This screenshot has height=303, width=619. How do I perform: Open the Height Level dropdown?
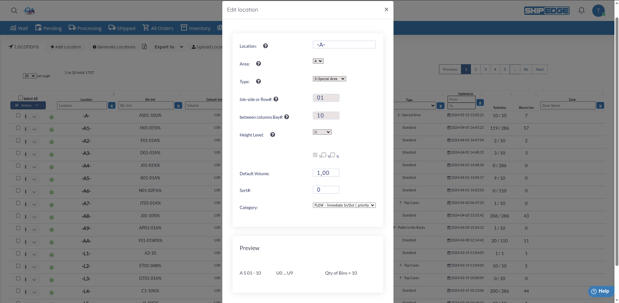point(322,132)
